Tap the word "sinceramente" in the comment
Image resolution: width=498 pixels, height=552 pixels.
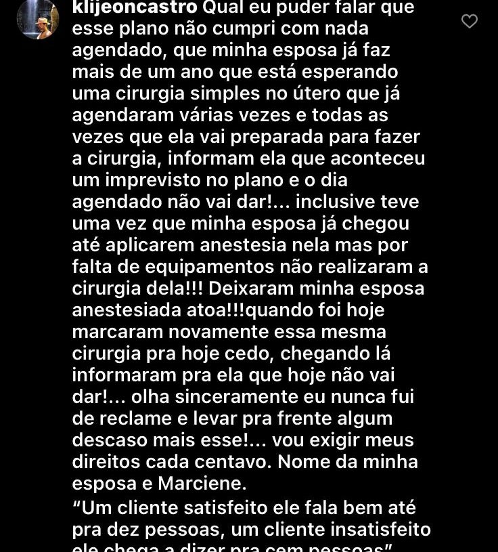coord(237,397)
